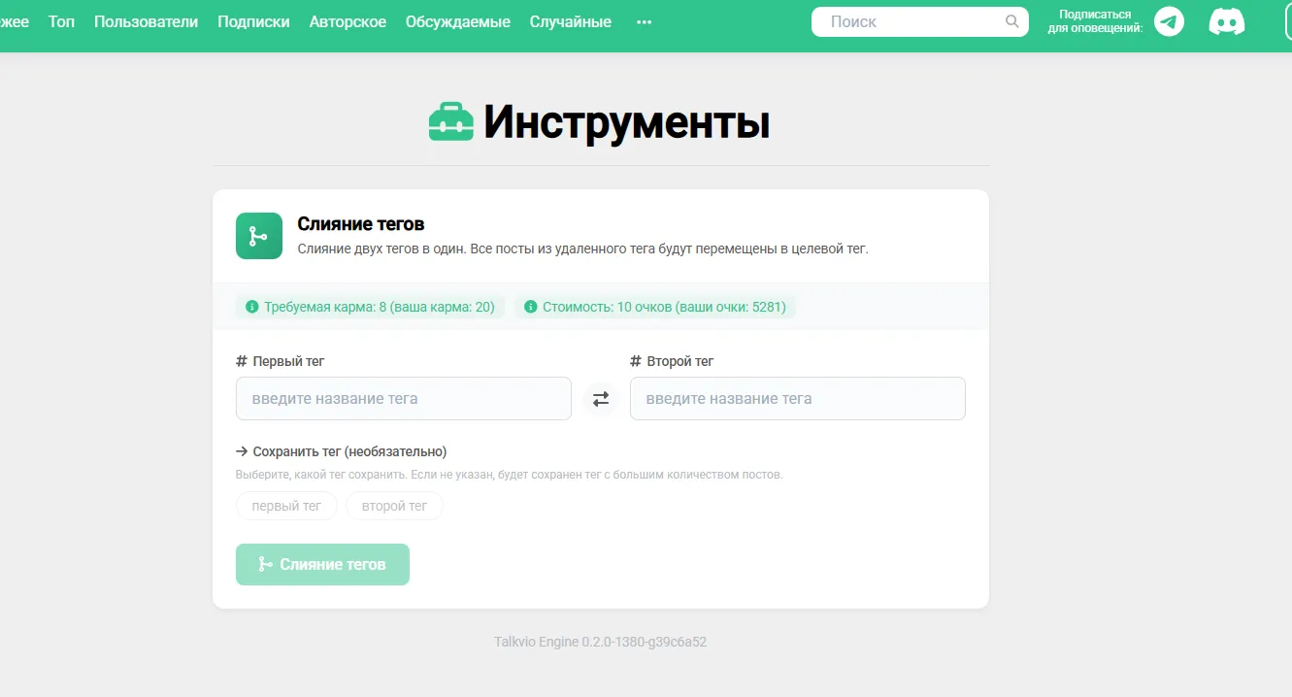1292x697 pixels.
Task: Click the Слияние тегов card title
Action: point(361,224)
